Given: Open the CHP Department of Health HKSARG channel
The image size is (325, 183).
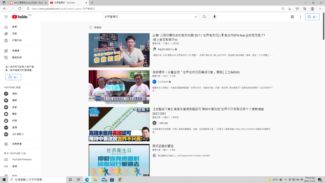Looking at the screenshot, I should click(x=184, y=156).
